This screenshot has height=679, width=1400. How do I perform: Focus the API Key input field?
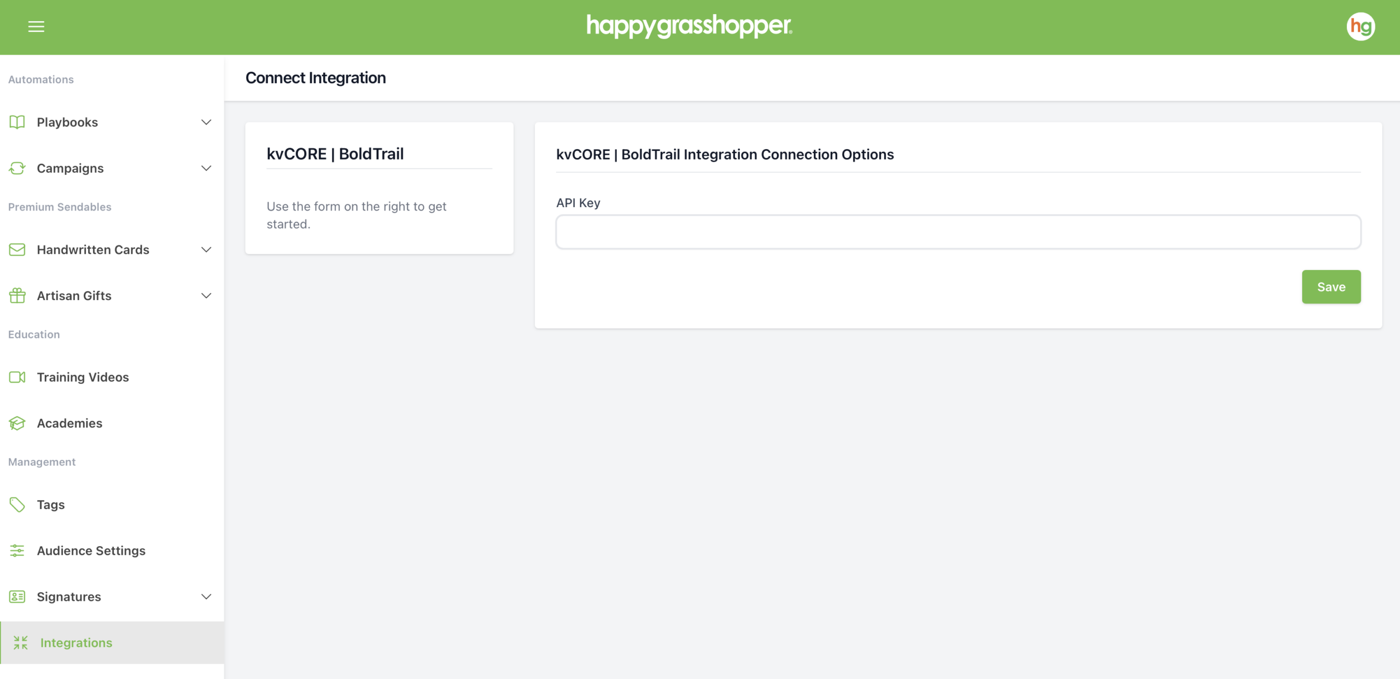tap(958, 232)
